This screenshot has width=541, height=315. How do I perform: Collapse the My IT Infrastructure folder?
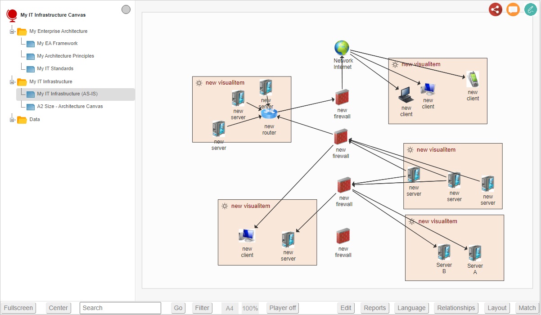point(12,82)
